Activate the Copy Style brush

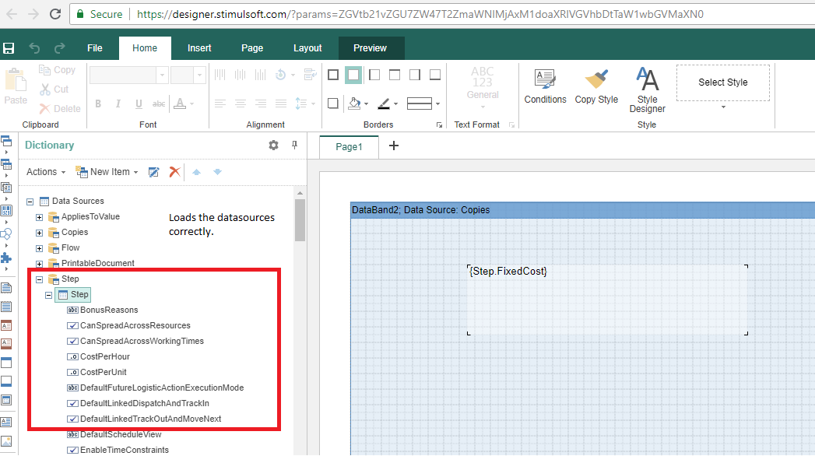click(x=596, y=86)
